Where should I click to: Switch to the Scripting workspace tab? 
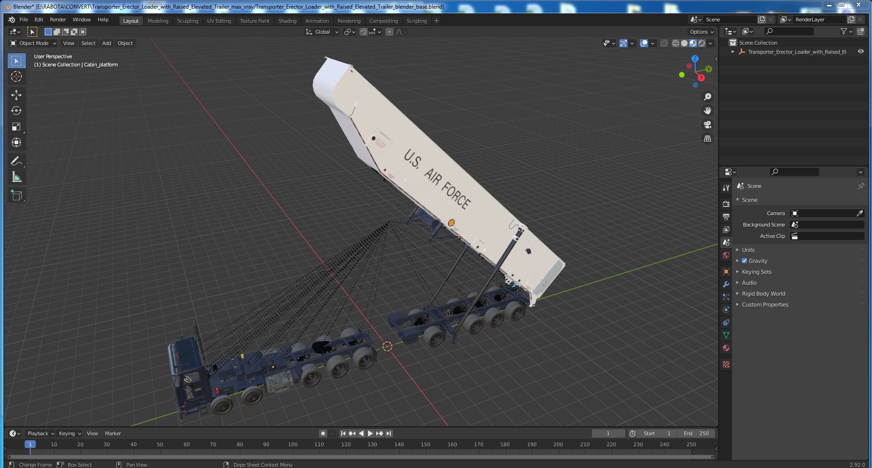(417, 21)
